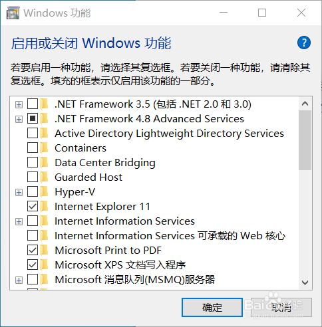The height and width of the screenshot is (327, 322).
Task: Uncheck Internet Explorer 11 checkbox
Action: (33, 207)
